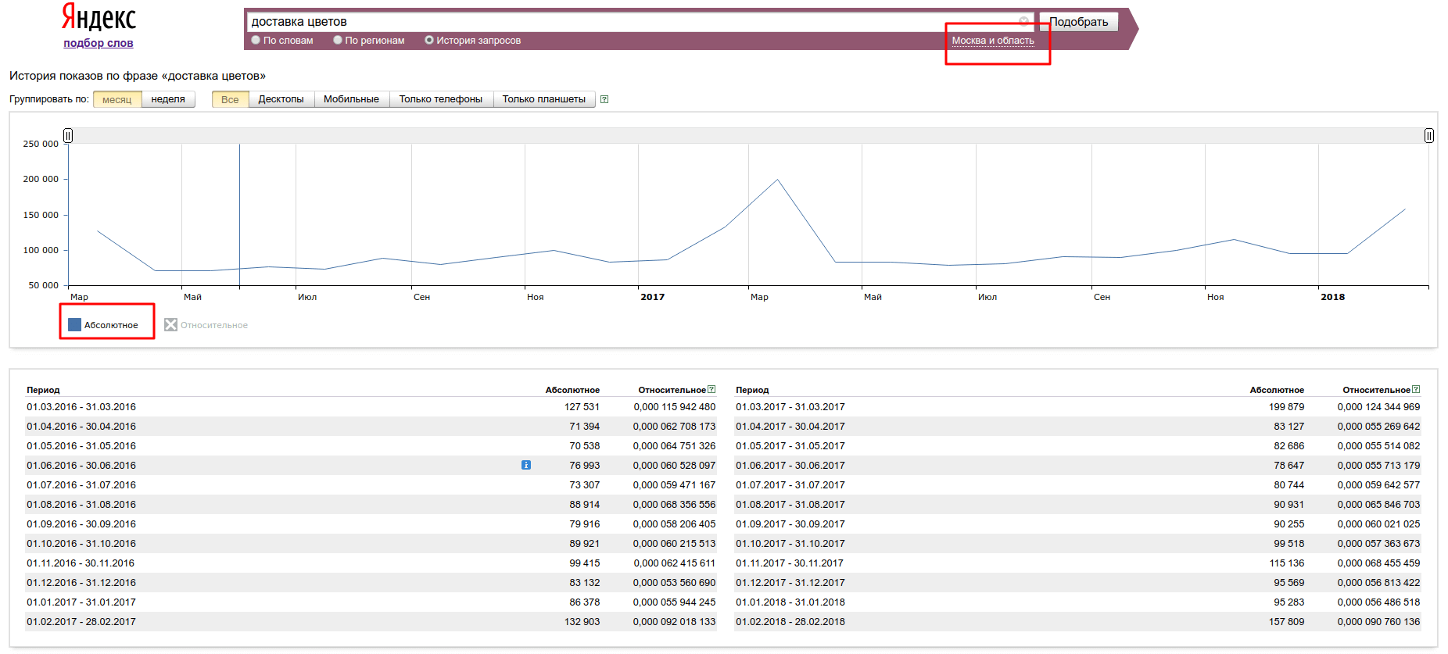Viewport: 1448px width, 654px height.
Task: Group data by неделя
Action: [168, 99]
